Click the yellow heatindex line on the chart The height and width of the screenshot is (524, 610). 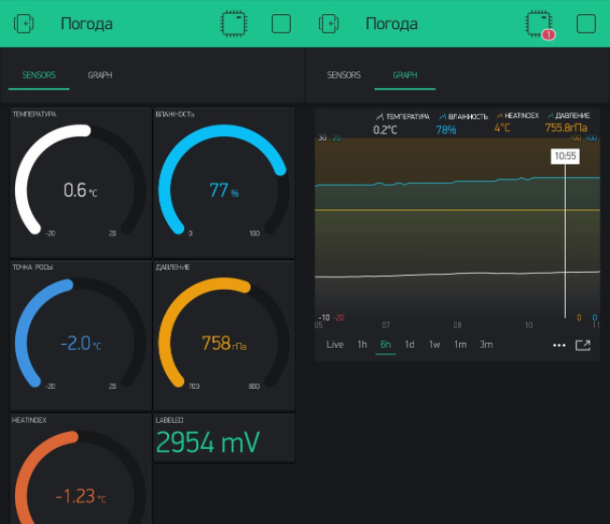(457, 210)
